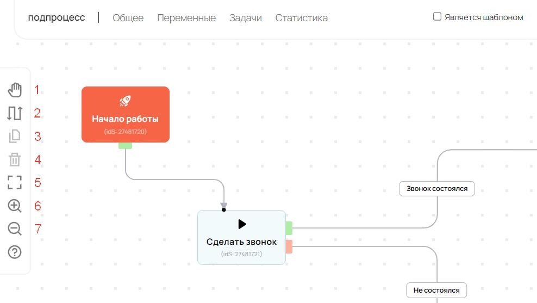Click the black input dot on call node
Screen dimensions: 537x303
tap(223, 210)
